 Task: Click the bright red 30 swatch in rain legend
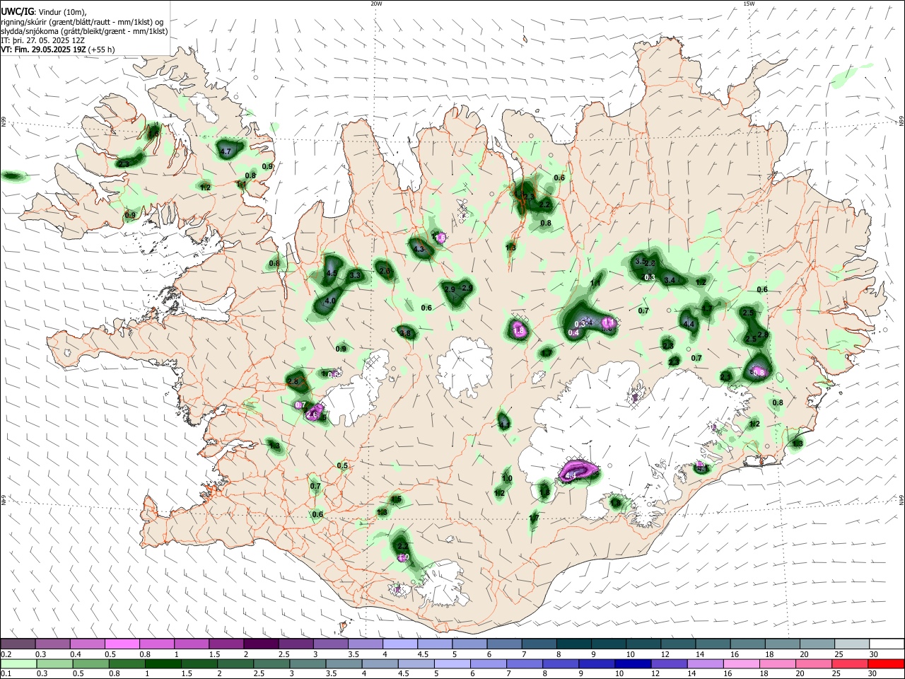(x=886, y=663)
